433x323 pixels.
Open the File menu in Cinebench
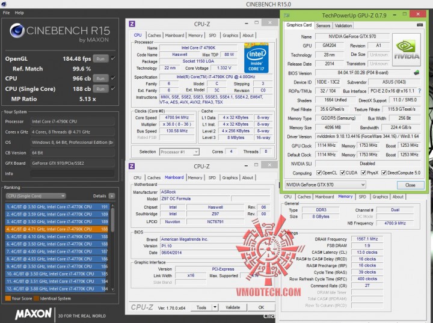tap(6, 13)
